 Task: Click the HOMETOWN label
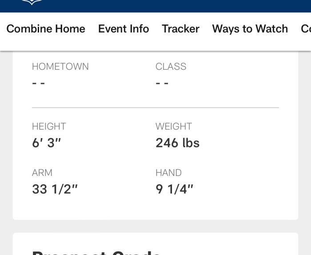pos(60,67)
